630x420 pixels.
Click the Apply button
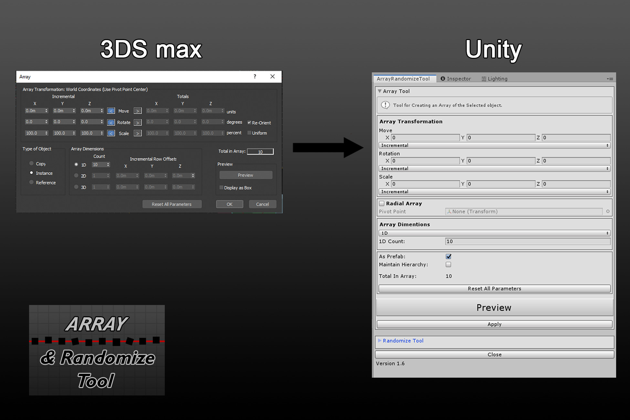tap(494, 324)
